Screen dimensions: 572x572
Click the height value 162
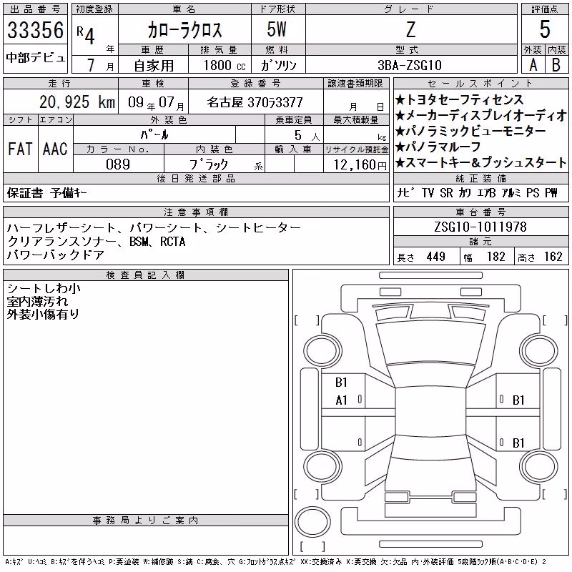click(553, 257)
